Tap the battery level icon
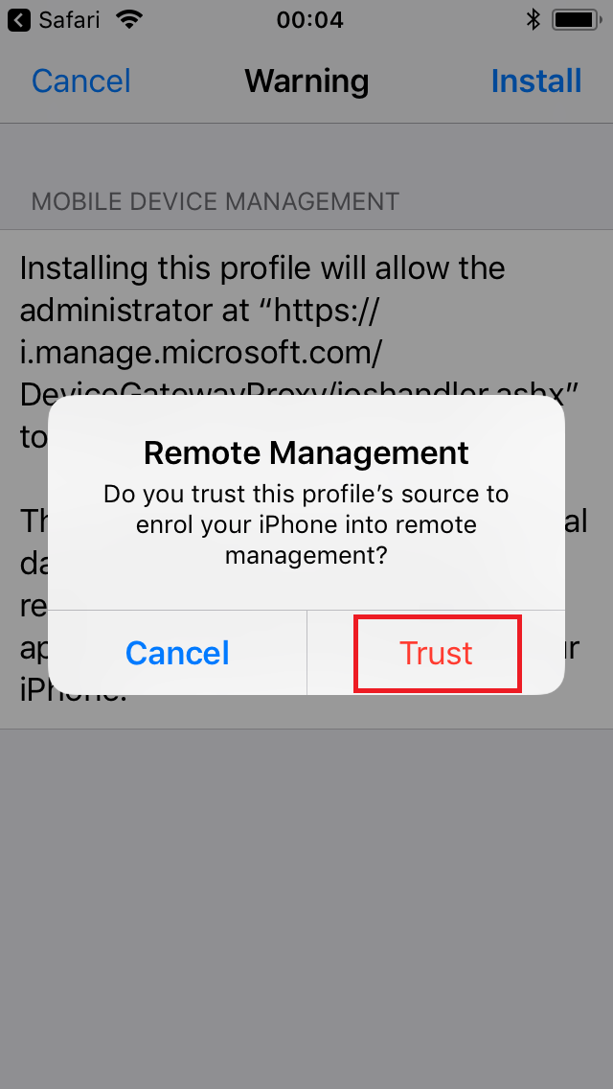The image size is (613, 1089). [577, 19]
